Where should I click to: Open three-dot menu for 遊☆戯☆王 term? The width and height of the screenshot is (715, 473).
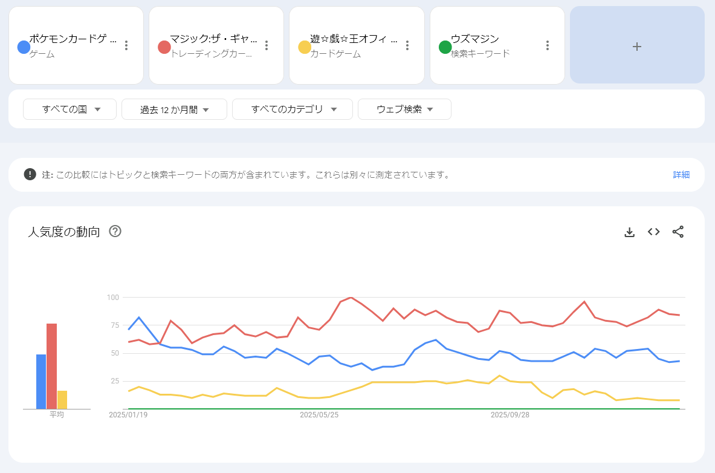407,45
